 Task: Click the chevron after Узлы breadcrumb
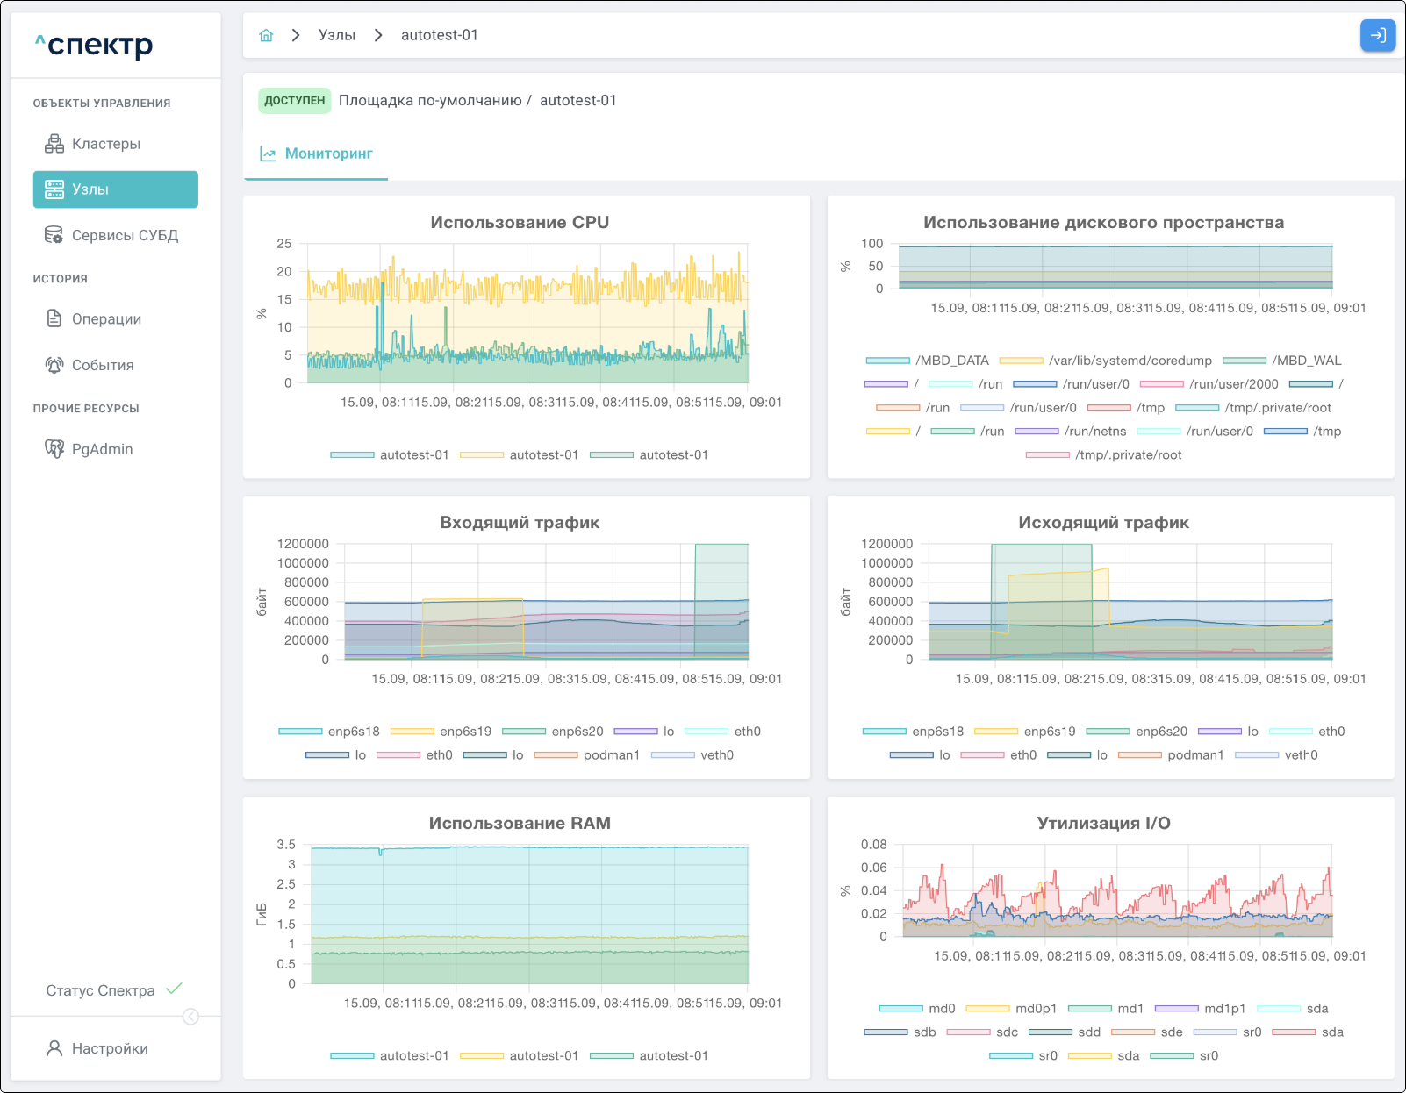coord(378,35)
